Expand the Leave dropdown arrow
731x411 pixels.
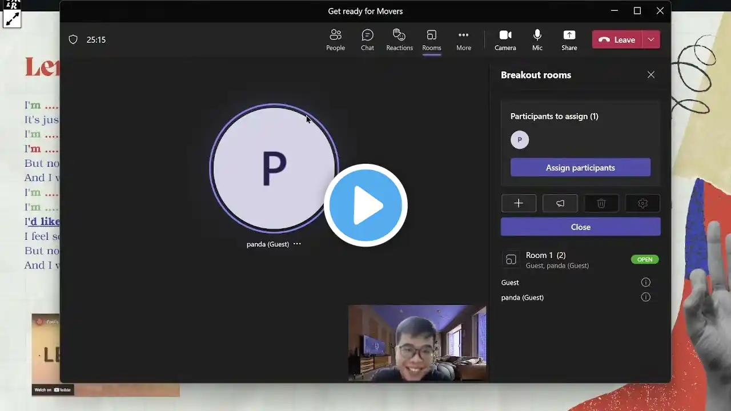[651, 39]
